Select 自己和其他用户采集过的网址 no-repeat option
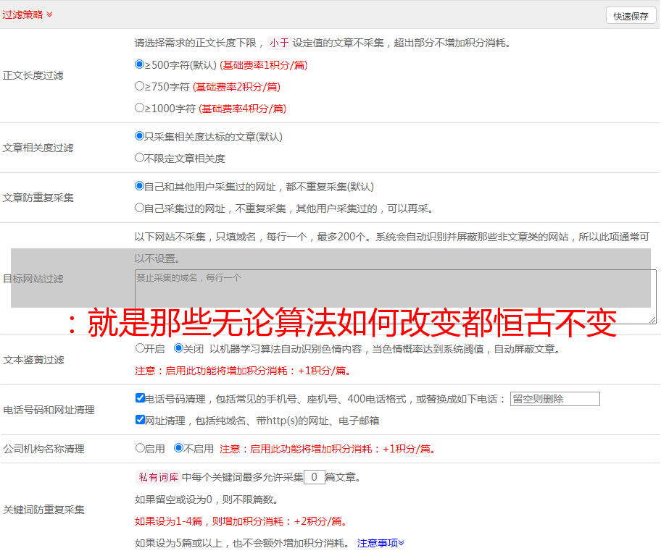 140,186
